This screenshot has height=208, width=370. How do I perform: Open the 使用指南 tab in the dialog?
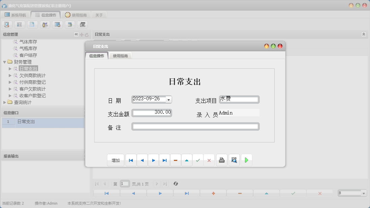pyautogui.click(x=120, y=56)
